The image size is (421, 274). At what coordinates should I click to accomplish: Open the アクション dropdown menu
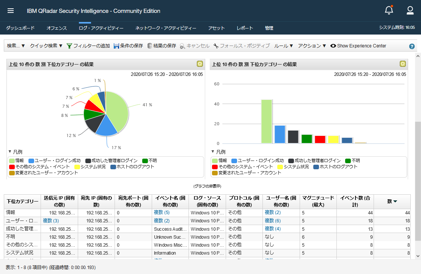pos(312,46)
